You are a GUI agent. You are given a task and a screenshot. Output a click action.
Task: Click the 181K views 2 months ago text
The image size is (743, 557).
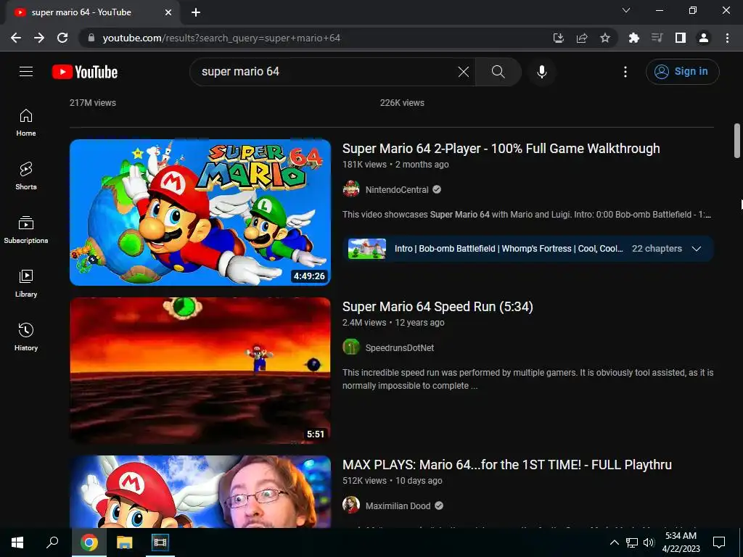(x=395, y=165)
